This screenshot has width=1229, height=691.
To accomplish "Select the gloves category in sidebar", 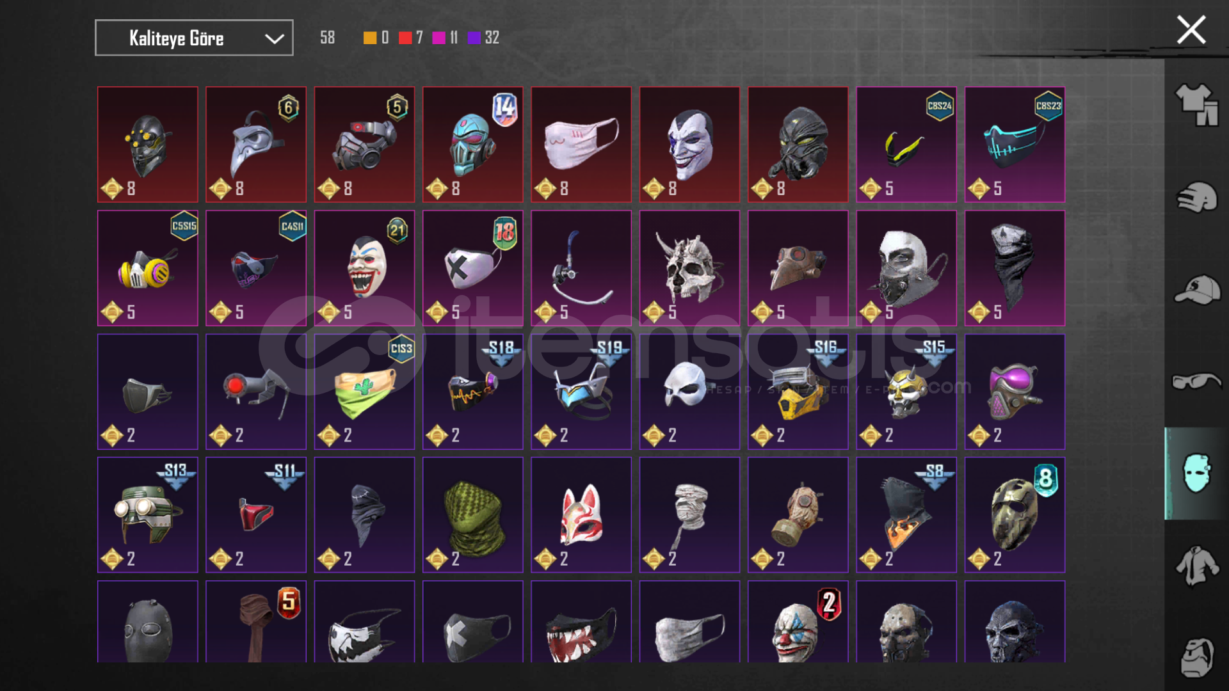I will point(1196,197).
